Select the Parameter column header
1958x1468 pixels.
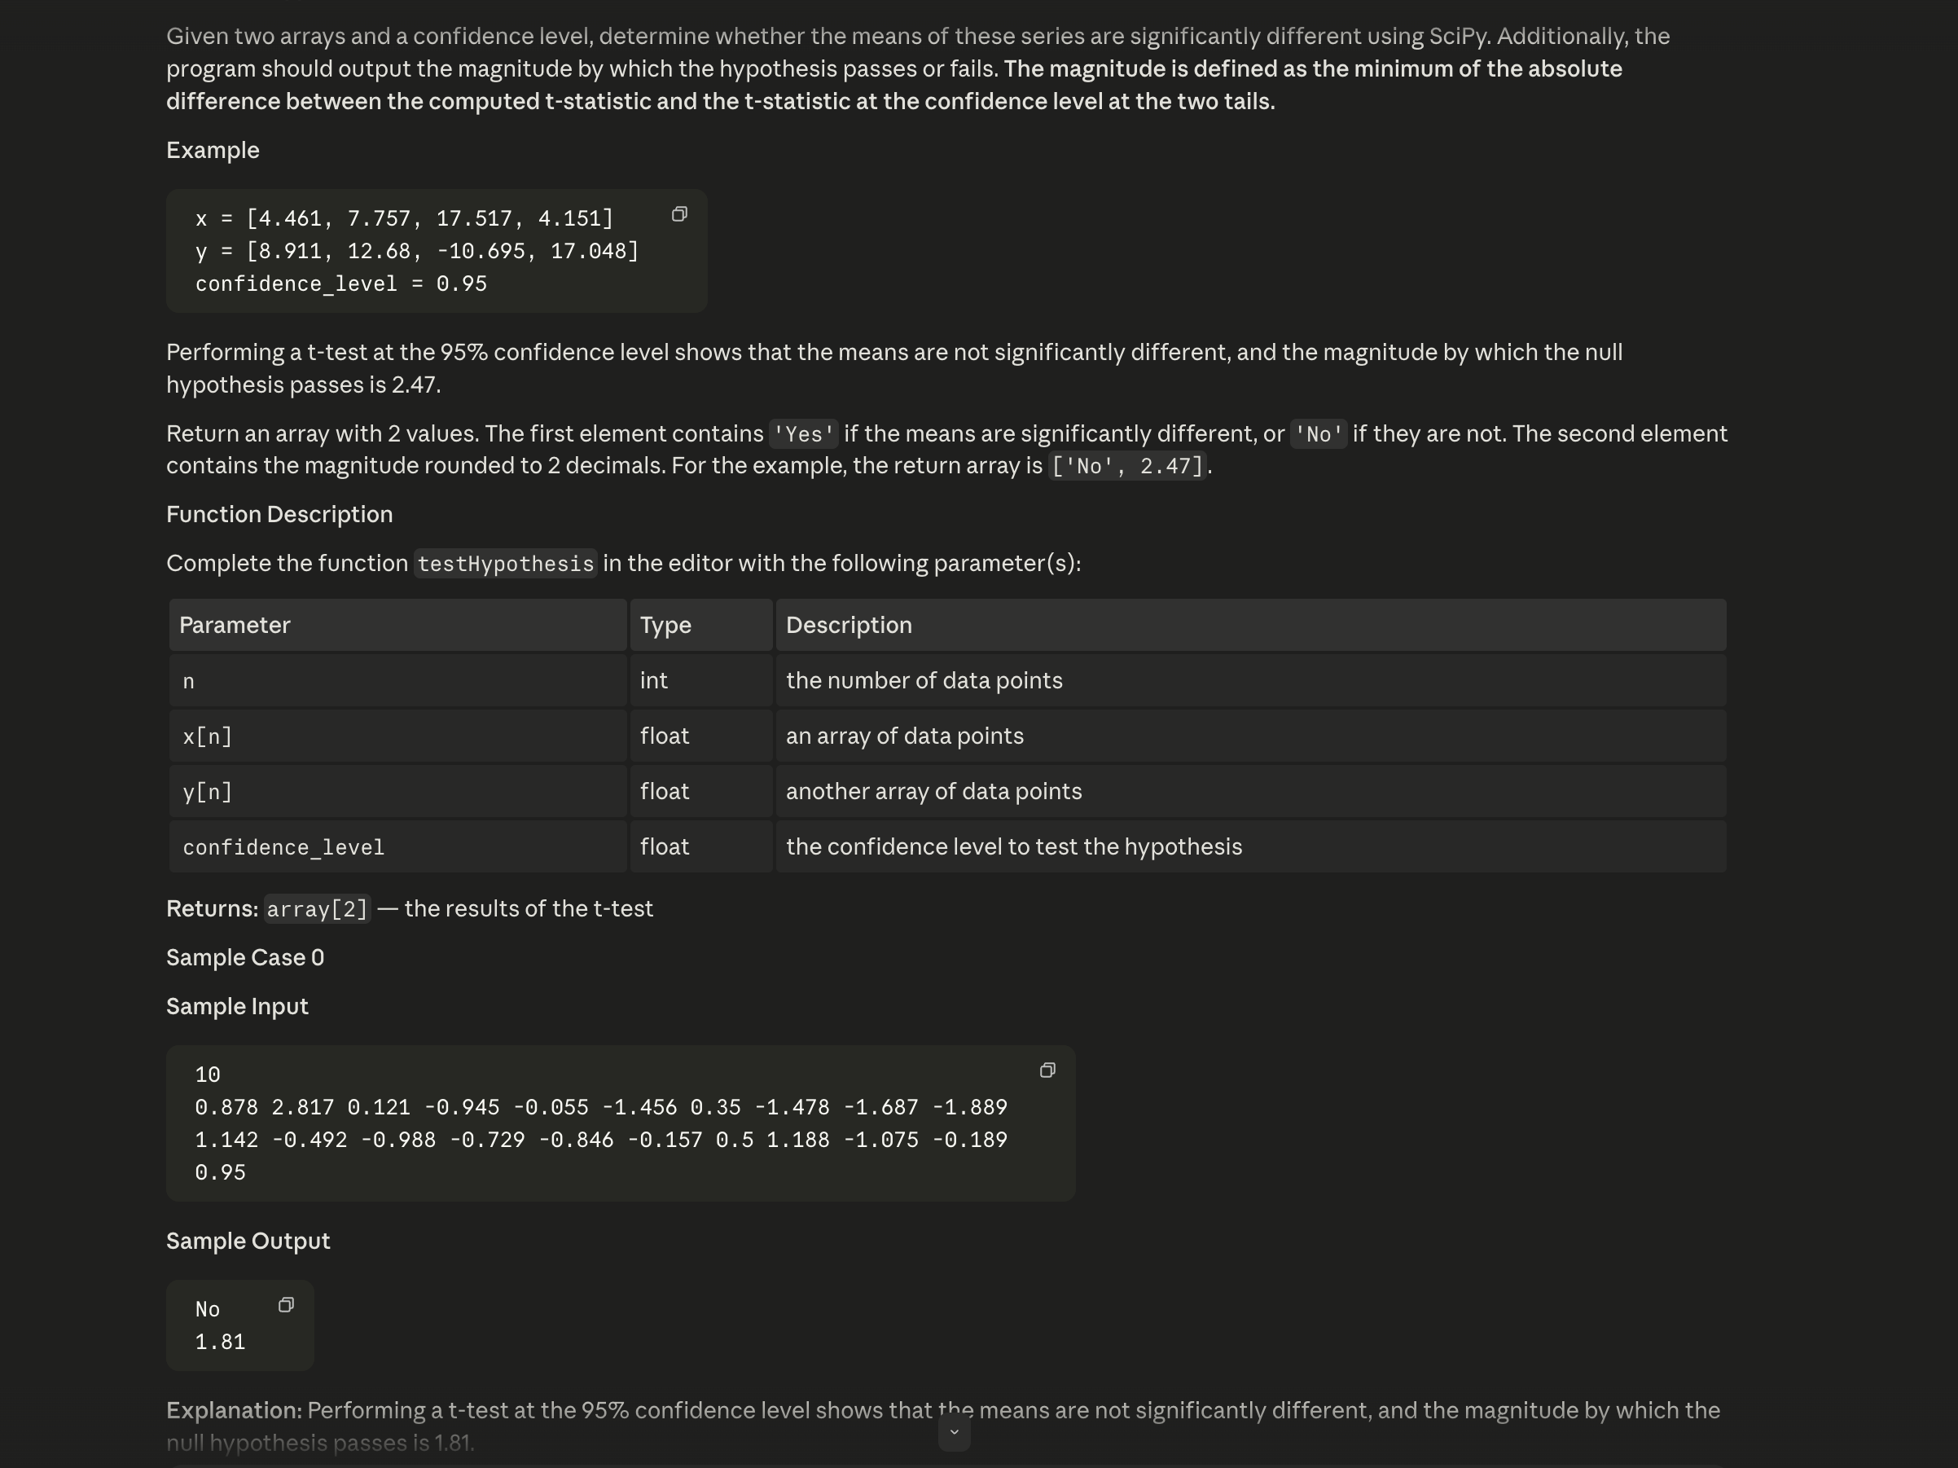pos(397,625)
